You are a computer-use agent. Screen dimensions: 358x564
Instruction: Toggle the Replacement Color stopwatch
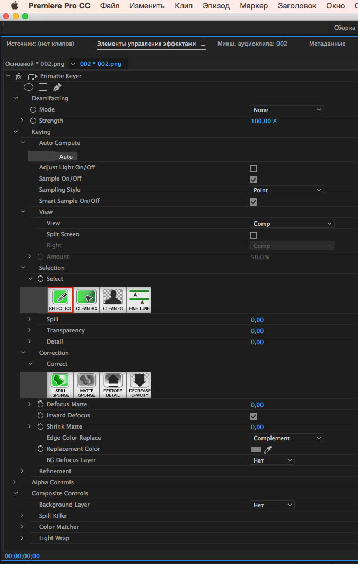click(41, 449)
